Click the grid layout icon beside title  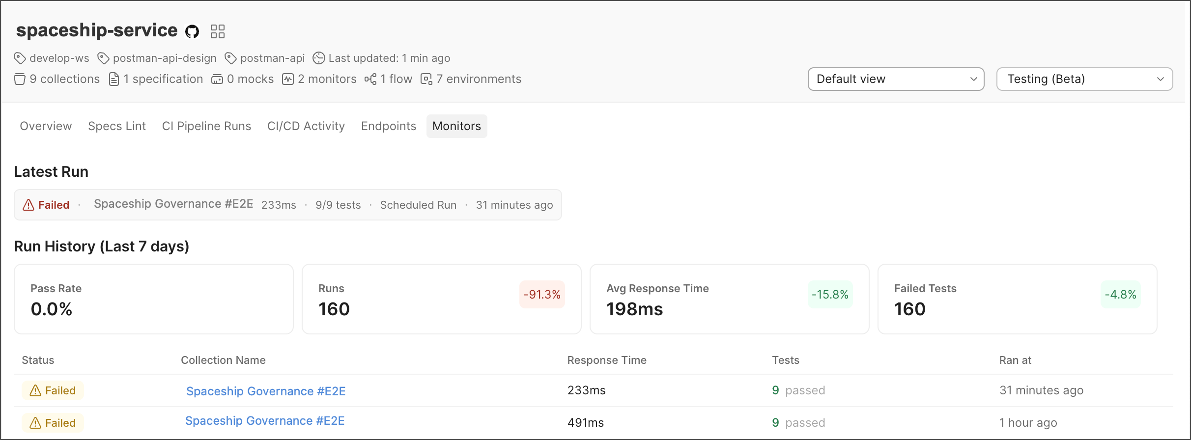(218, 31)
